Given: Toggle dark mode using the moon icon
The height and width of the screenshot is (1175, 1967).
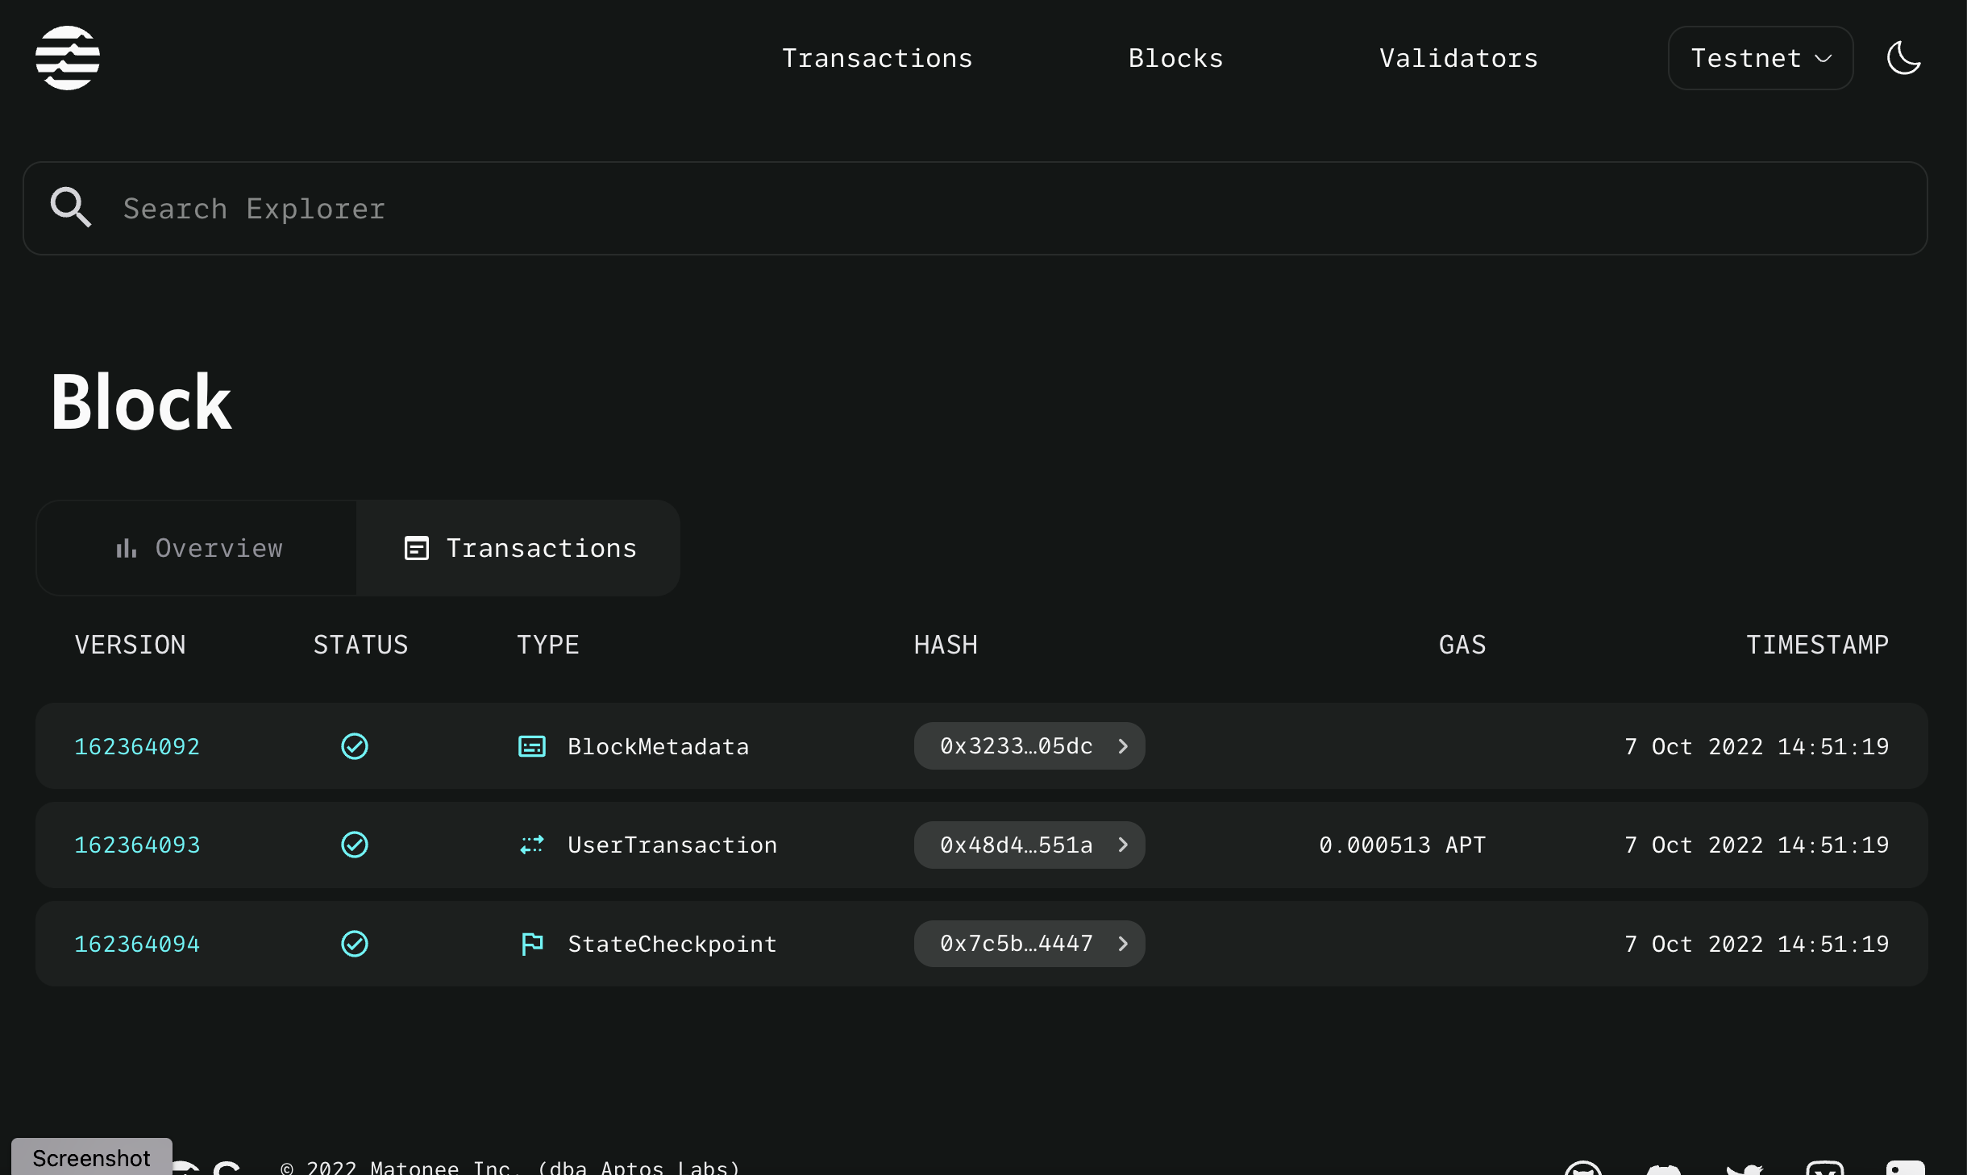Looking at the screenshot, I should (x=1903, y=57).
